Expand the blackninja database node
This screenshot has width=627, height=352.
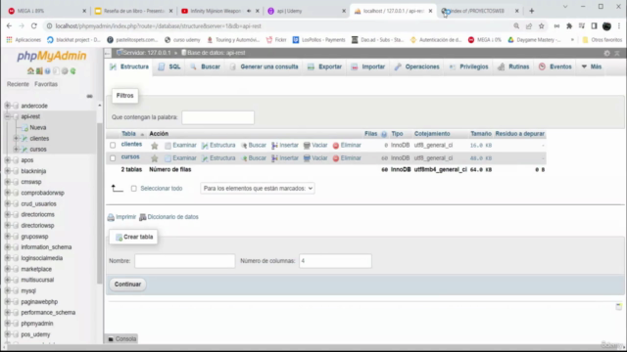point(7,171)
